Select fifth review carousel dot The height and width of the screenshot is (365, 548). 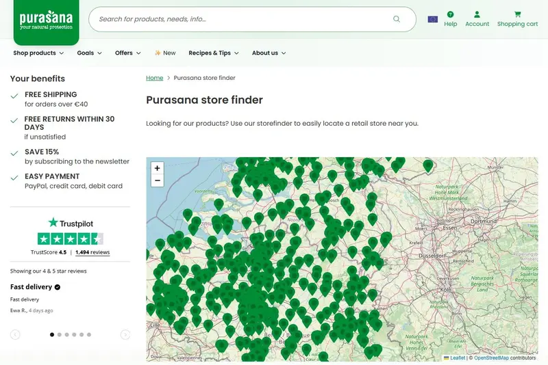[82, 335]
